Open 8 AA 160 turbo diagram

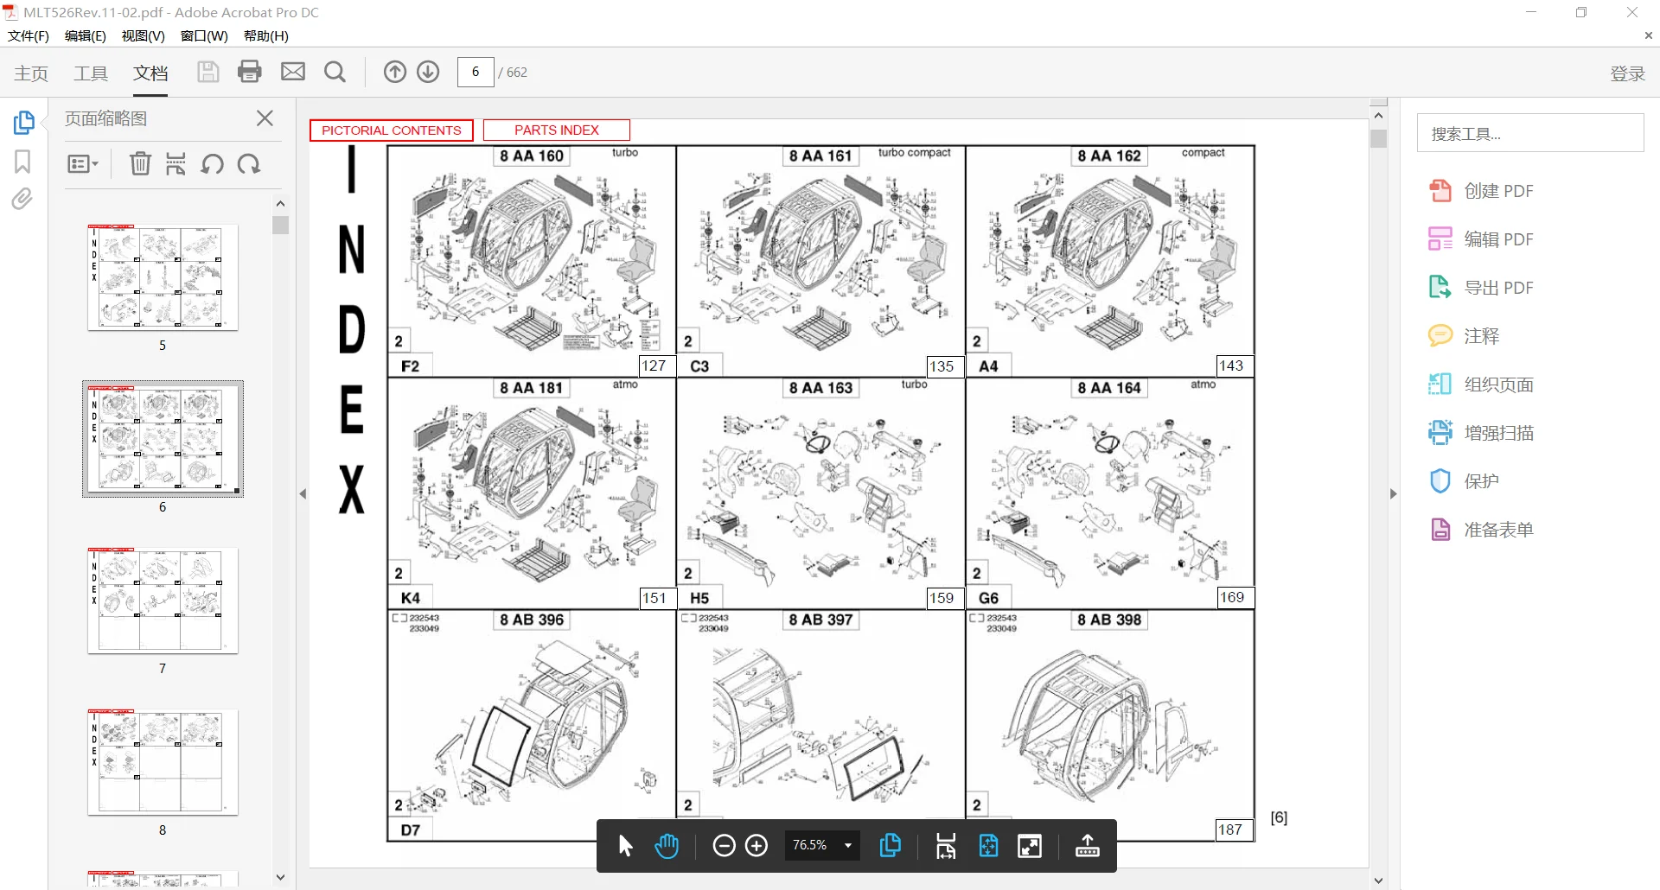pyautogui.click(x=532, y=261)
